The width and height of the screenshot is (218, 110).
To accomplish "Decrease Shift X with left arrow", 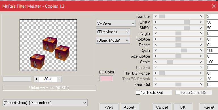I will 156,22.
